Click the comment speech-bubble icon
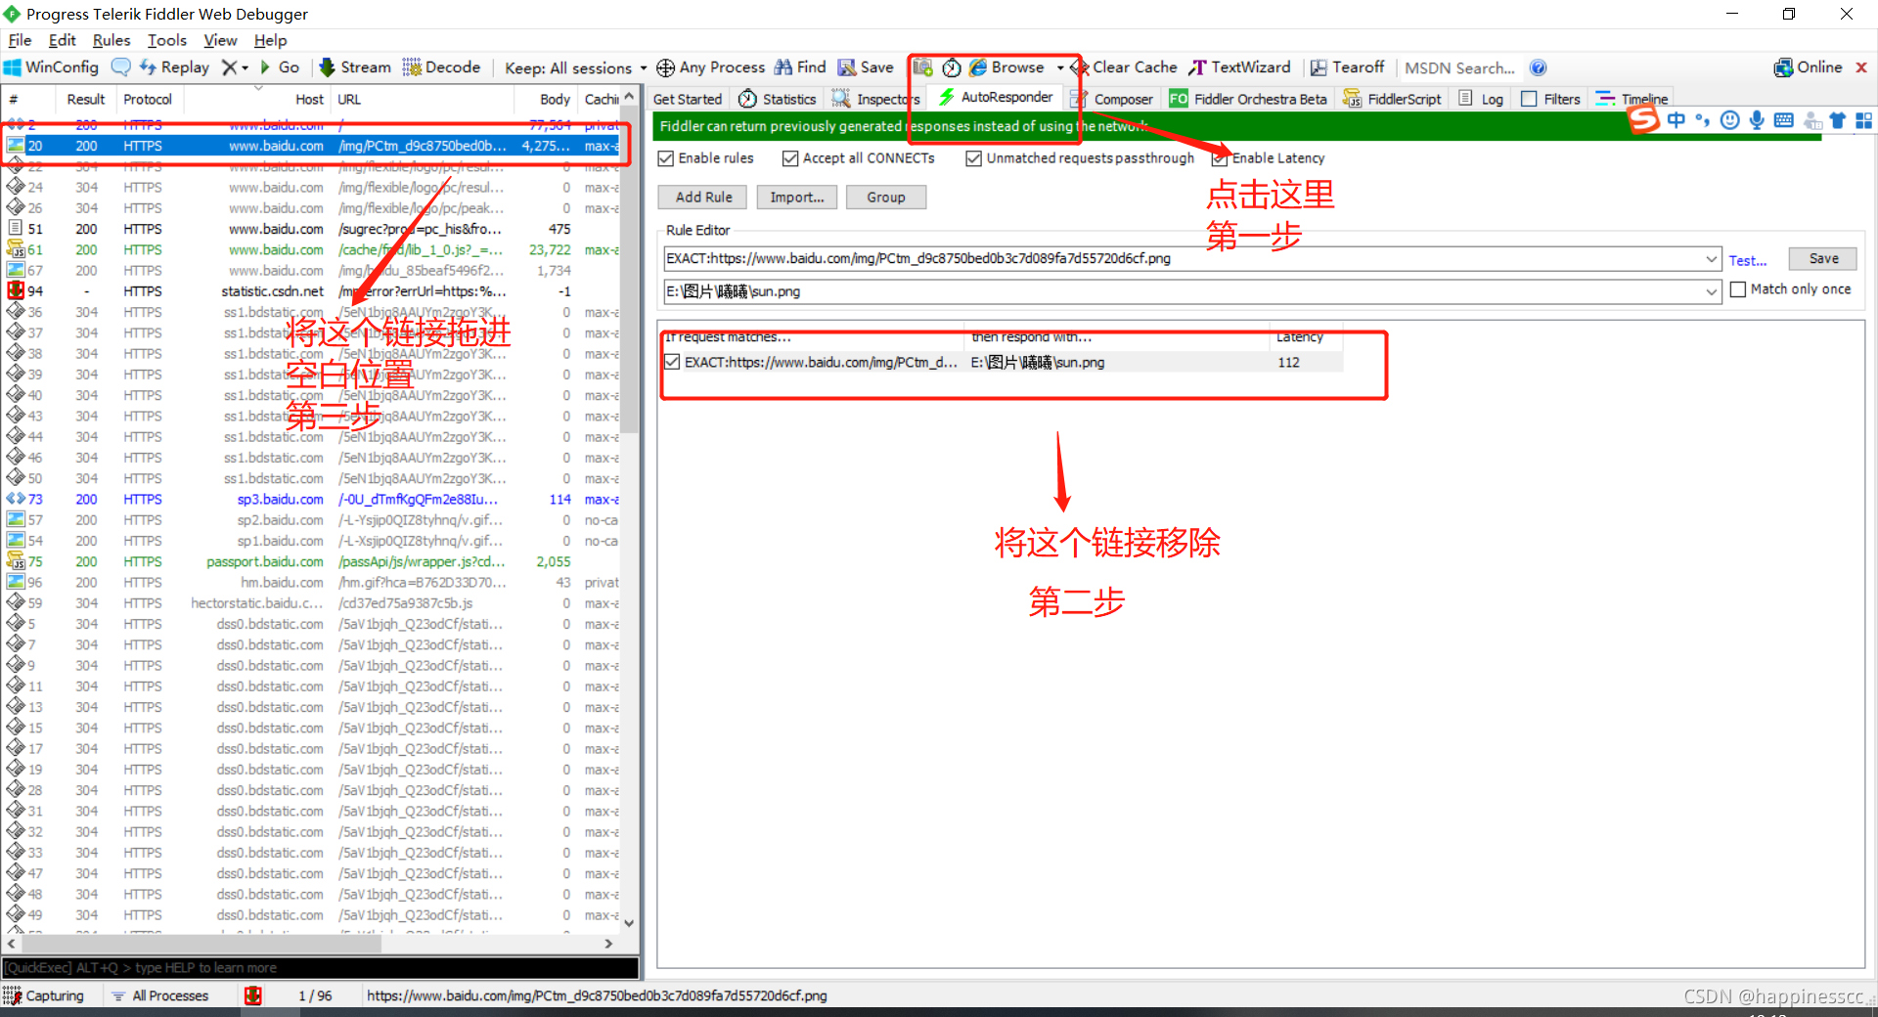The image size is (1878, 1017). [x=121, y=67]
